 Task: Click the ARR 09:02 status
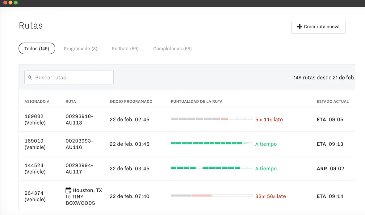330,168
